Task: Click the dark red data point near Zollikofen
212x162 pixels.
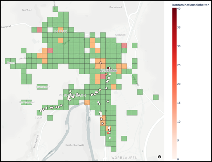Action: point(109,67)
